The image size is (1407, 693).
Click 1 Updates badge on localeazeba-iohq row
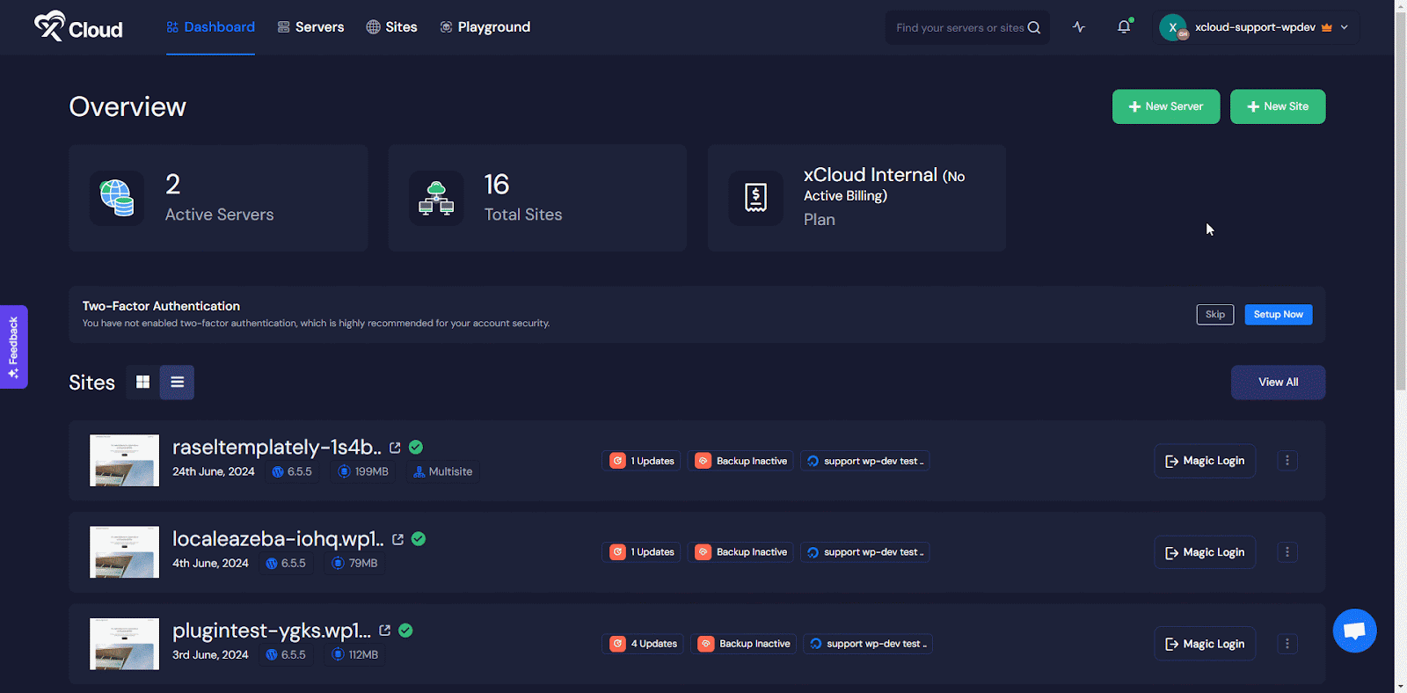(641, 552)
